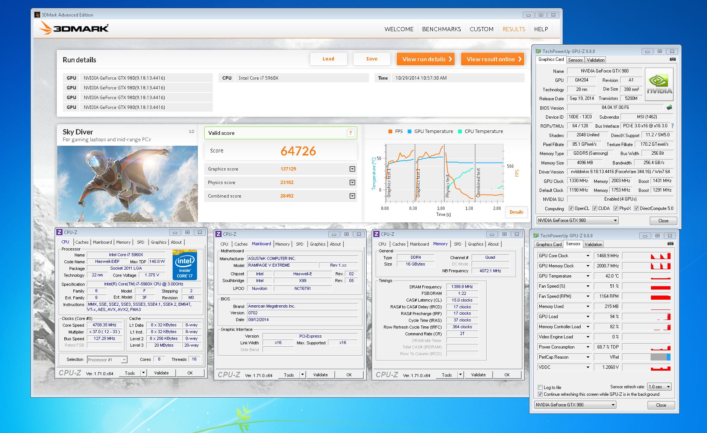Image resolution: width=707 pixels, height=433 pixels.
Task: Click the Save button in Run details
Action: pos(372,59)
